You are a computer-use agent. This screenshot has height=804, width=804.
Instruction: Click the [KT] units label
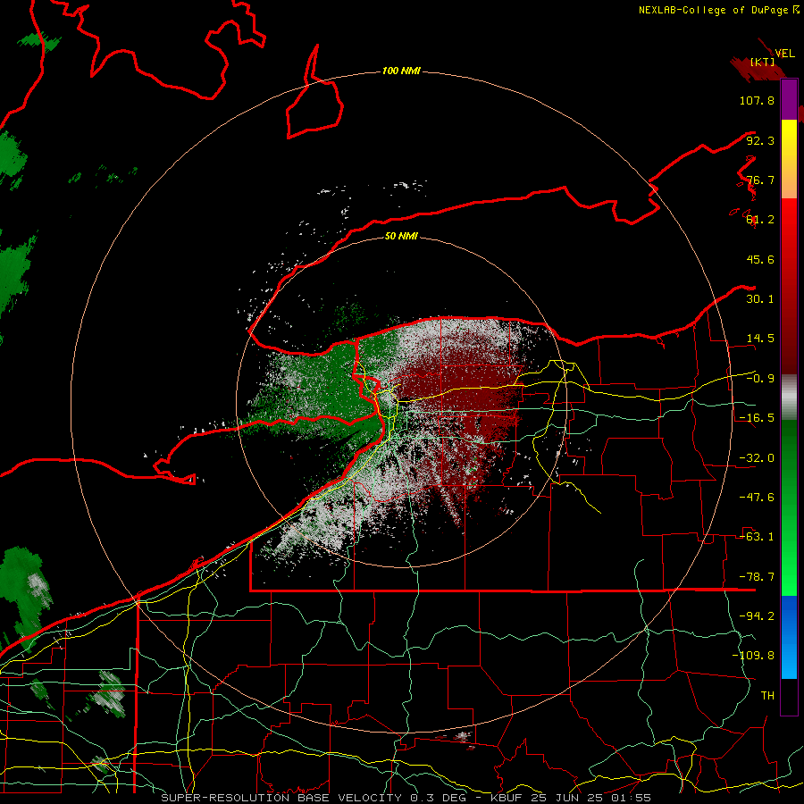[763, 62]
